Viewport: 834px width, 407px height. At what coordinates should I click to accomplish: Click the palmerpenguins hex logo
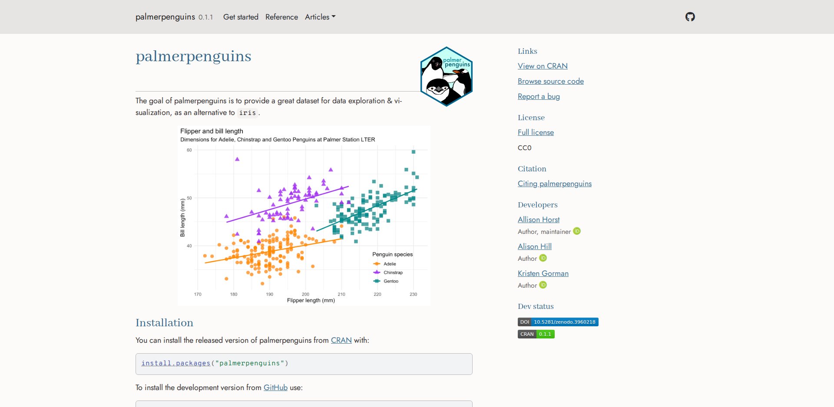tap(447, 76)
